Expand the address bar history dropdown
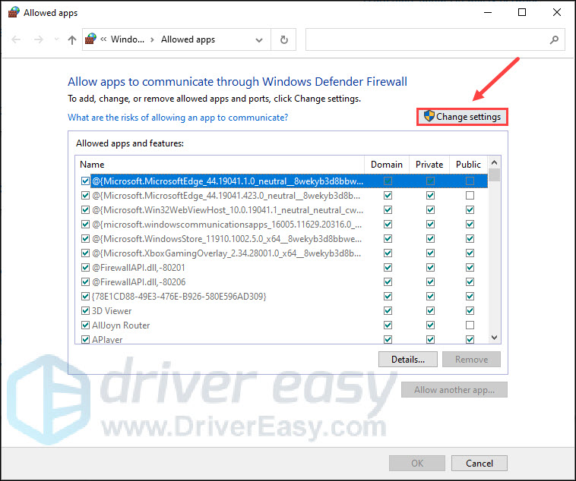576x481 pixels. [259, 40]
